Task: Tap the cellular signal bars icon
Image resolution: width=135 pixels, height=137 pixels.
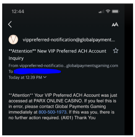Action: click(x=101, y=11)
